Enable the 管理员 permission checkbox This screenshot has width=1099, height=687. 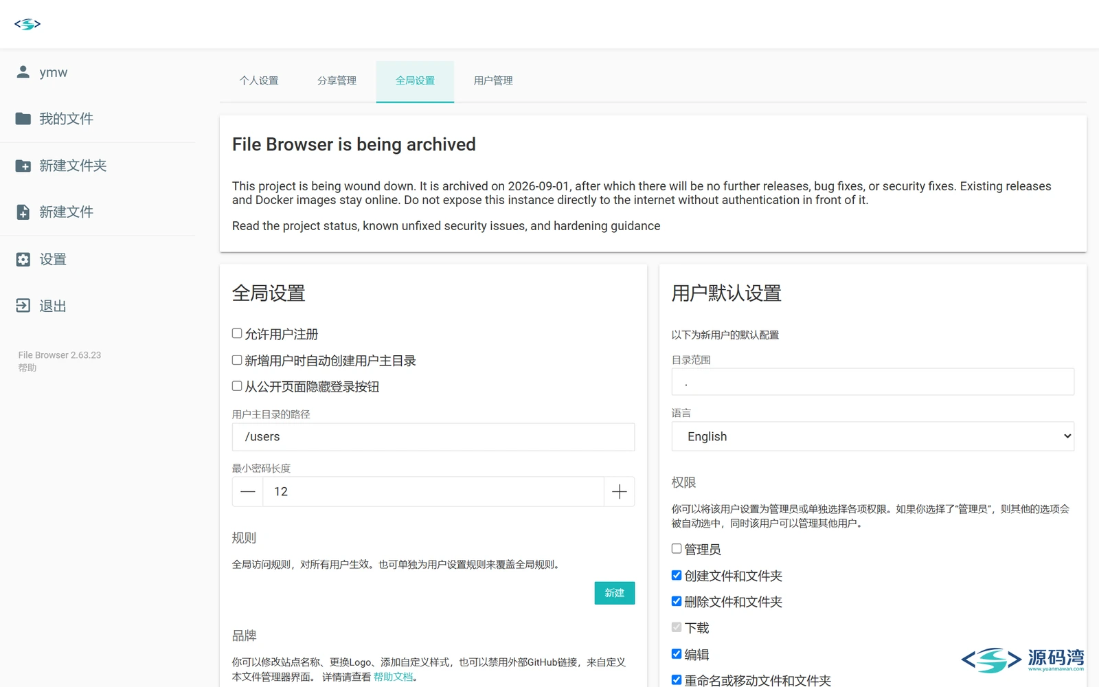677,548
